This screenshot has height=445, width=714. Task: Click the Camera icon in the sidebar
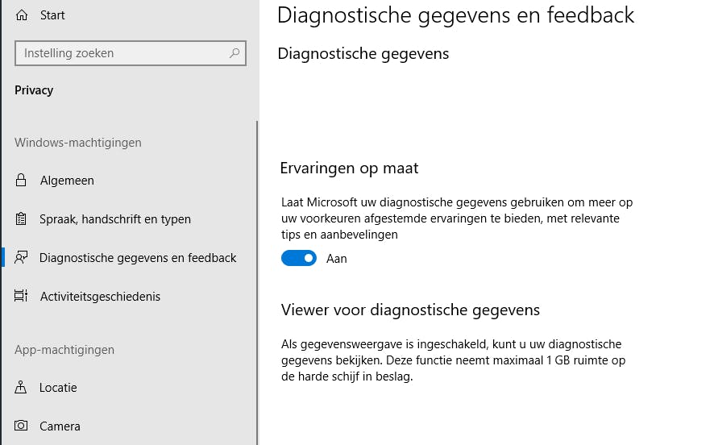coord(22,426)
